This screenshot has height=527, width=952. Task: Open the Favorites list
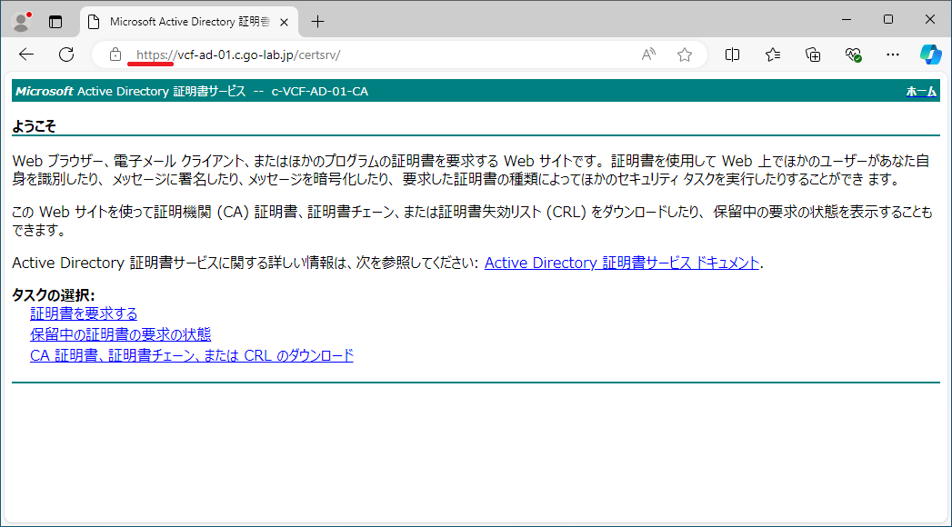773,55
